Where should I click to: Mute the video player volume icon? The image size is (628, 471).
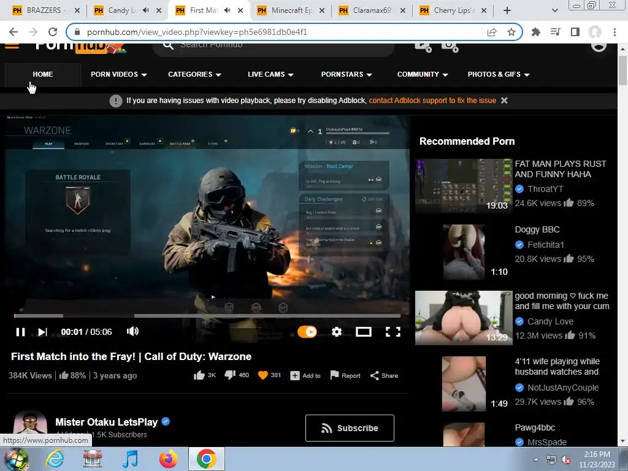point(132,331)
